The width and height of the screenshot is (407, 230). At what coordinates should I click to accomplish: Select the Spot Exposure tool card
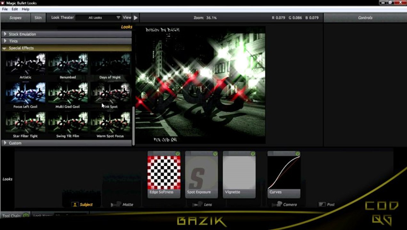pos(202,175)
